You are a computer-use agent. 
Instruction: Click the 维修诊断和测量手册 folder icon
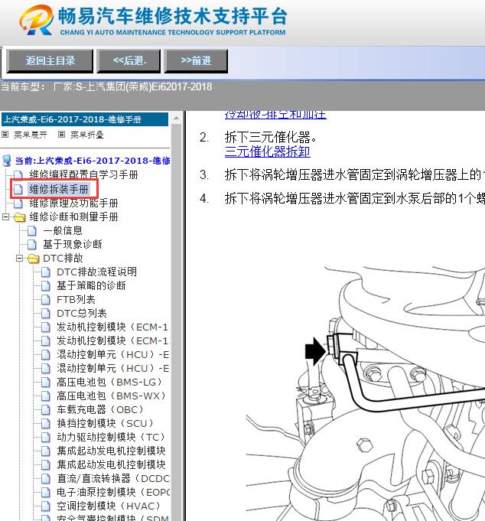point(20,217)
